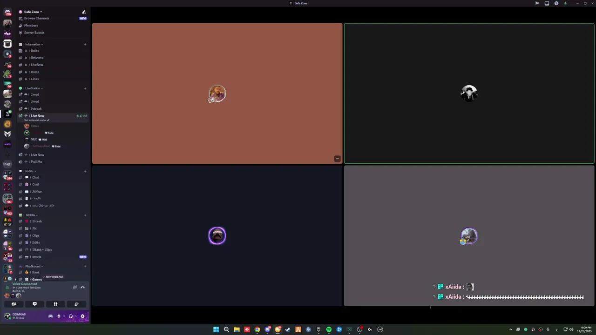Image resolution: width=596 pixels, height=335 pixels.
Task: Focus the gray video tile showing xAiida chat
Action: tap(469, 236)
